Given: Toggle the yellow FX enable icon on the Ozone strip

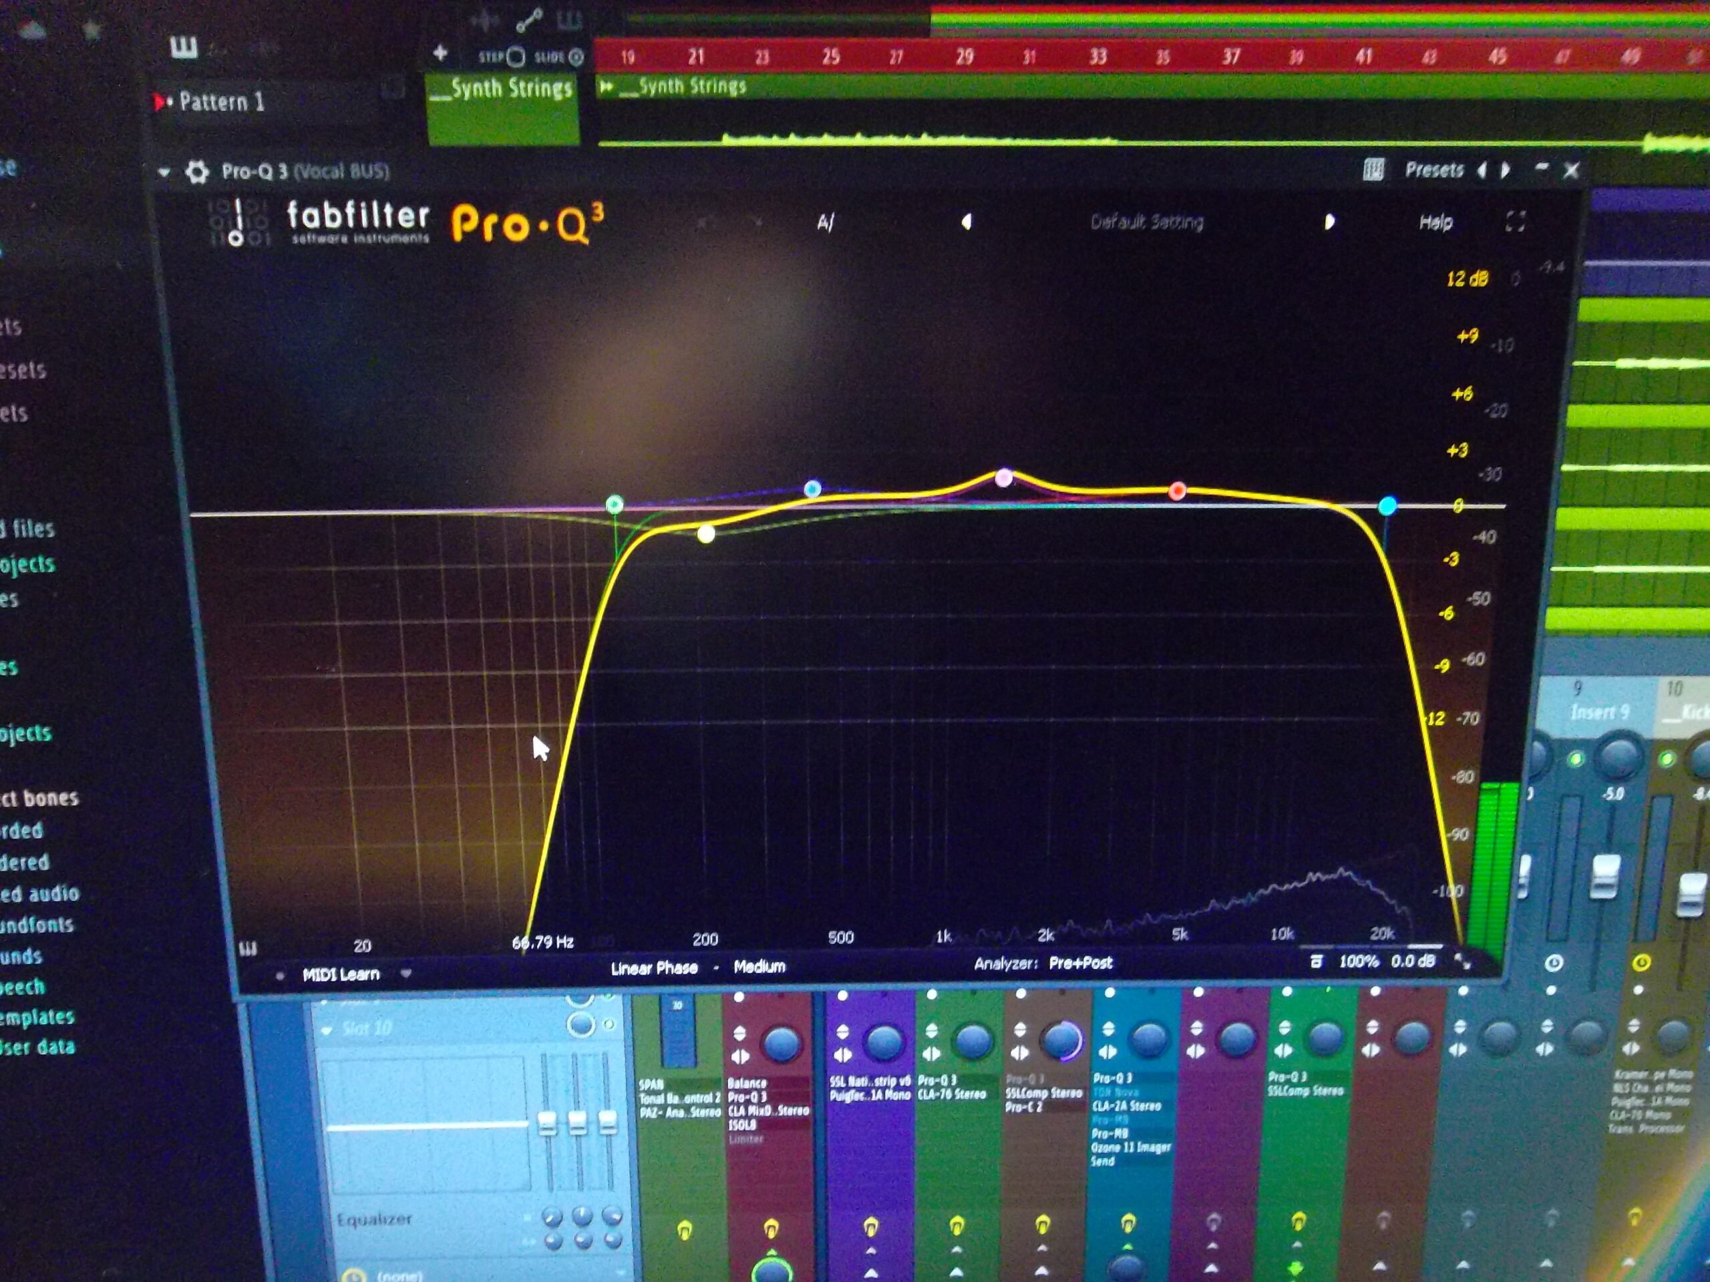Looking at the screenshot, I should 1128,1223.
